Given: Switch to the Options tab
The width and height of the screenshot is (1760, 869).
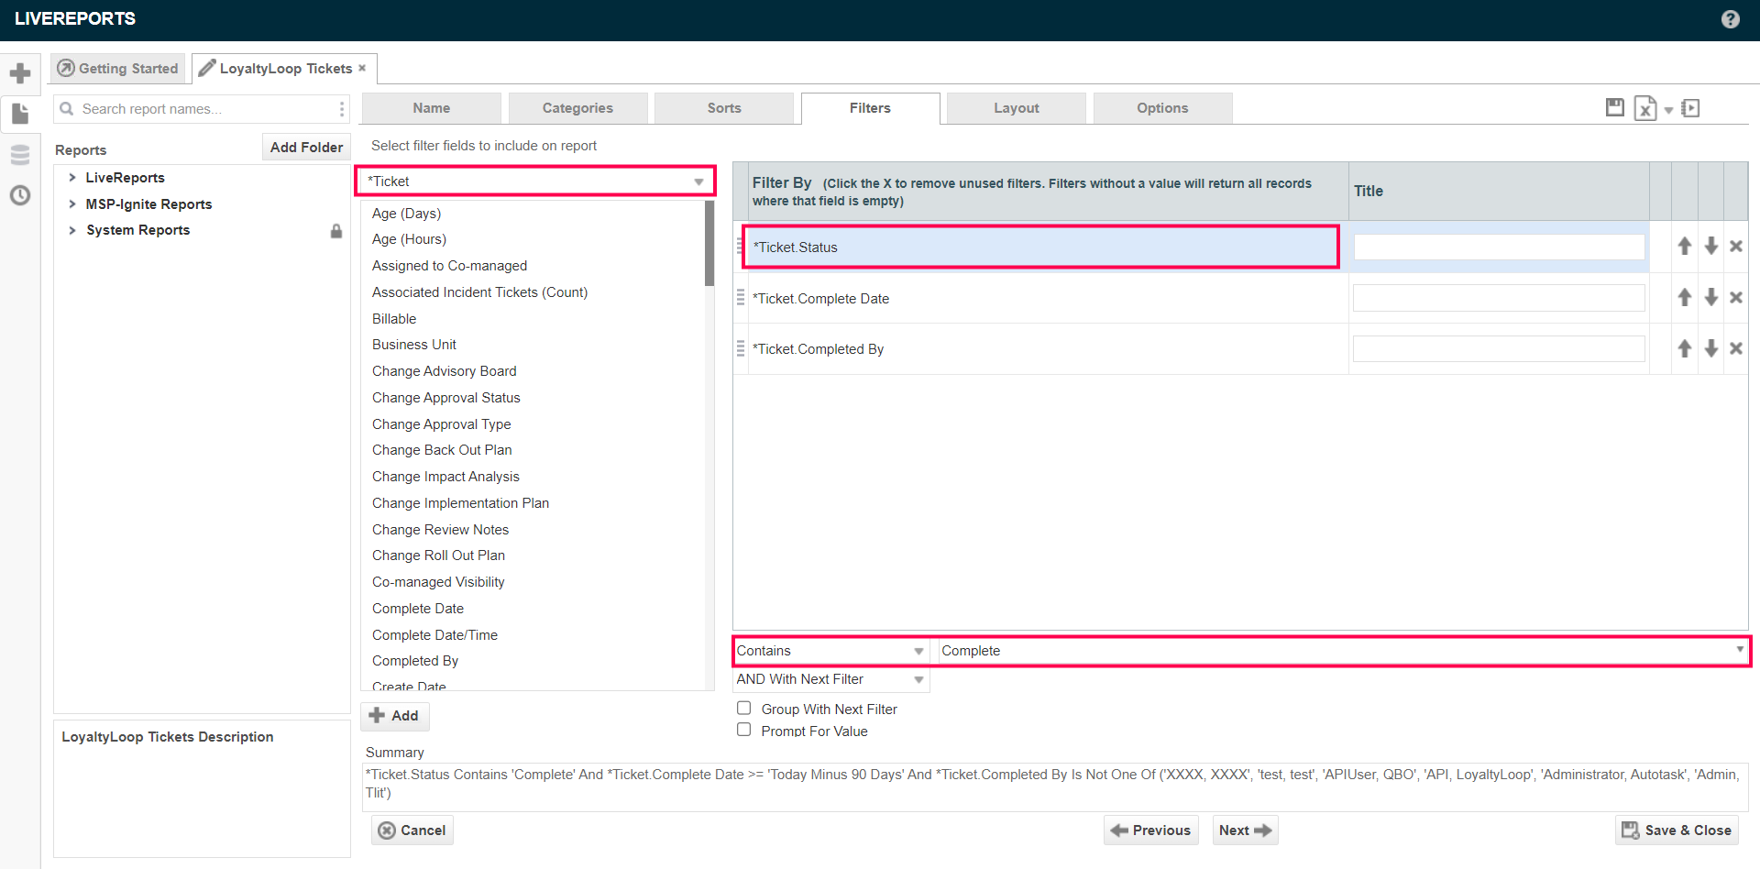Looking at the screenshot, I should point(1162,108).
